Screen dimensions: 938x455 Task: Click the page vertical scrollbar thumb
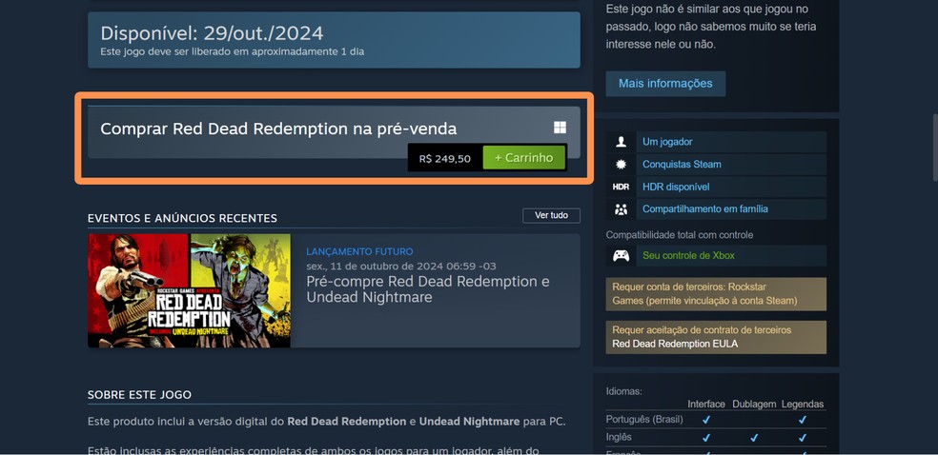(935, 147)
